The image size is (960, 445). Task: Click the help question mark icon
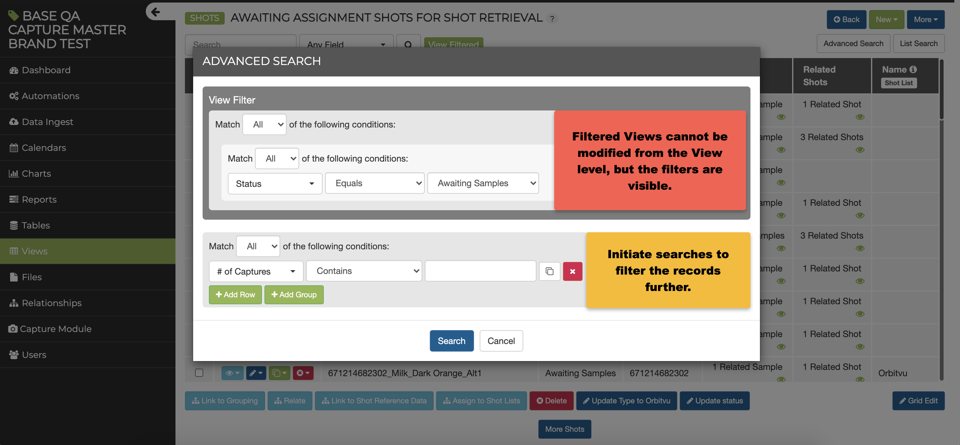click(x=552, y=19)
